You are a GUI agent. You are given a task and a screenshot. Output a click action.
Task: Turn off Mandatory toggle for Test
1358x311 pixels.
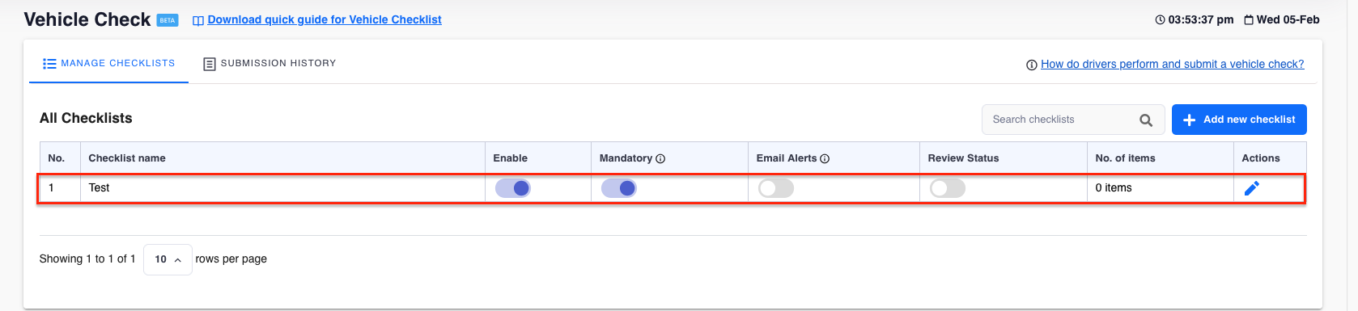click(619, 188)
